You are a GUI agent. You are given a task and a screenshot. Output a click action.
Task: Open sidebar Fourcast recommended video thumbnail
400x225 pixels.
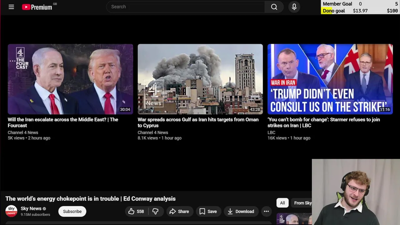coord(294,219)
